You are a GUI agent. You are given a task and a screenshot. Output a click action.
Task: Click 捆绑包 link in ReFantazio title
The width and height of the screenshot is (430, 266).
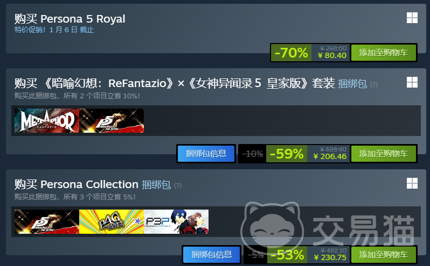352,84
